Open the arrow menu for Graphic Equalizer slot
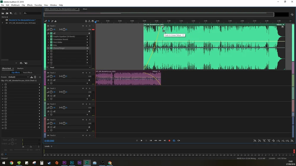The width and height of the screenshot is (296, 166). [87, 36]
